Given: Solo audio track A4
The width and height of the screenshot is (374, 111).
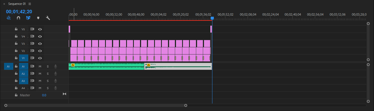Looking at the screenshot, I should [x=48, y=88].
